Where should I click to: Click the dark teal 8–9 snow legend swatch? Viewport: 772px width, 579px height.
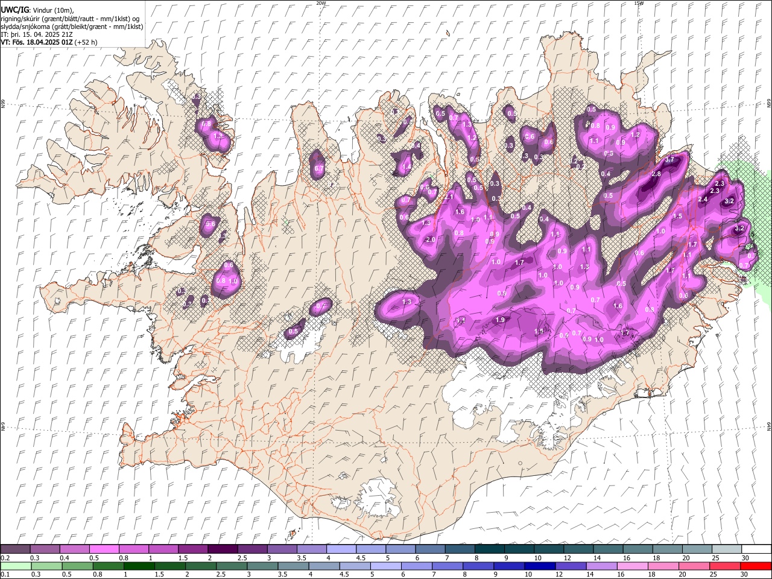(x=489, y=549)
